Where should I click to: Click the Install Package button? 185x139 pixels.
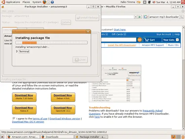pos(87,18)
